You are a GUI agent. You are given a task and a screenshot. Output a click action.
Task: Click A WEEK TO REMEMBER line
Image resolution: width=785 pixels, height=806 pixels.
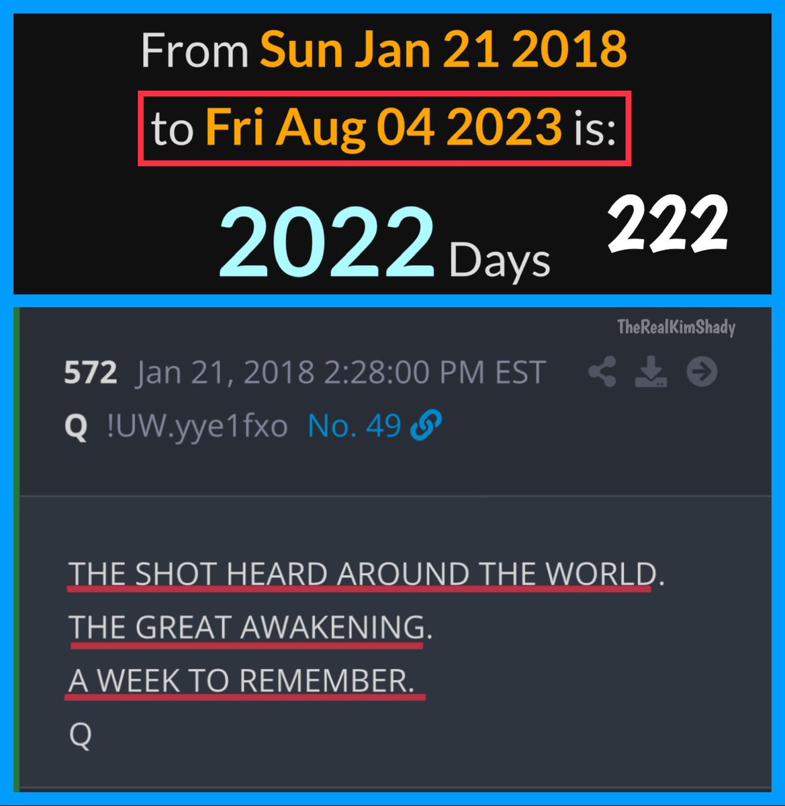click(x=242, y=681)
